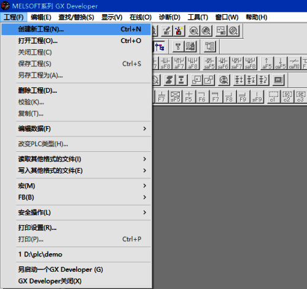The height and width of the screenshot is (289, 307).
Task: Click the o1 dashed-box step attribute icon
Action: [273, 97]
